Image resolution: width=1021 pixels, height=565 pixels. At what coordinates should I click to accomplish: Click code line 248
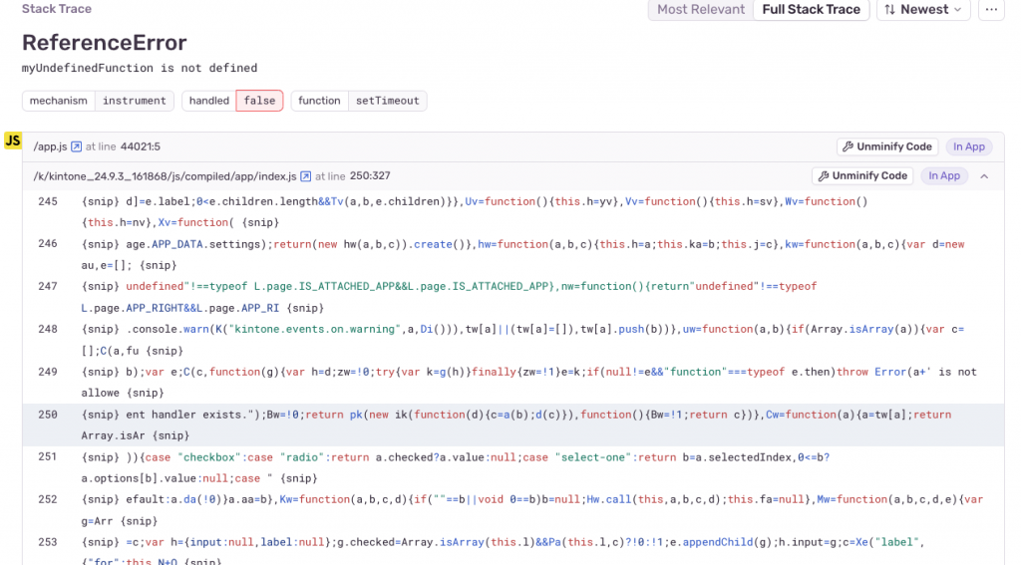(513, 340)
